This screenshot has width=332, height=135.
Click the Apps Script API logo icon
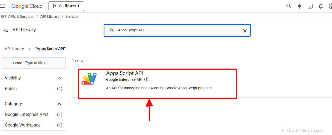pyautogui.click(x=89, y=79)
